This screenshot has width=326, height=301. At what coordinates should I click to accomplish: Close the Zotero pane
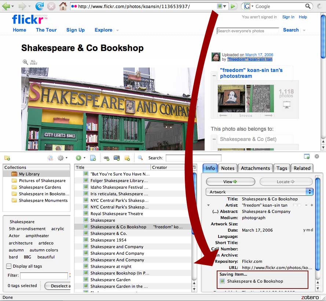[x=316, y=156]
